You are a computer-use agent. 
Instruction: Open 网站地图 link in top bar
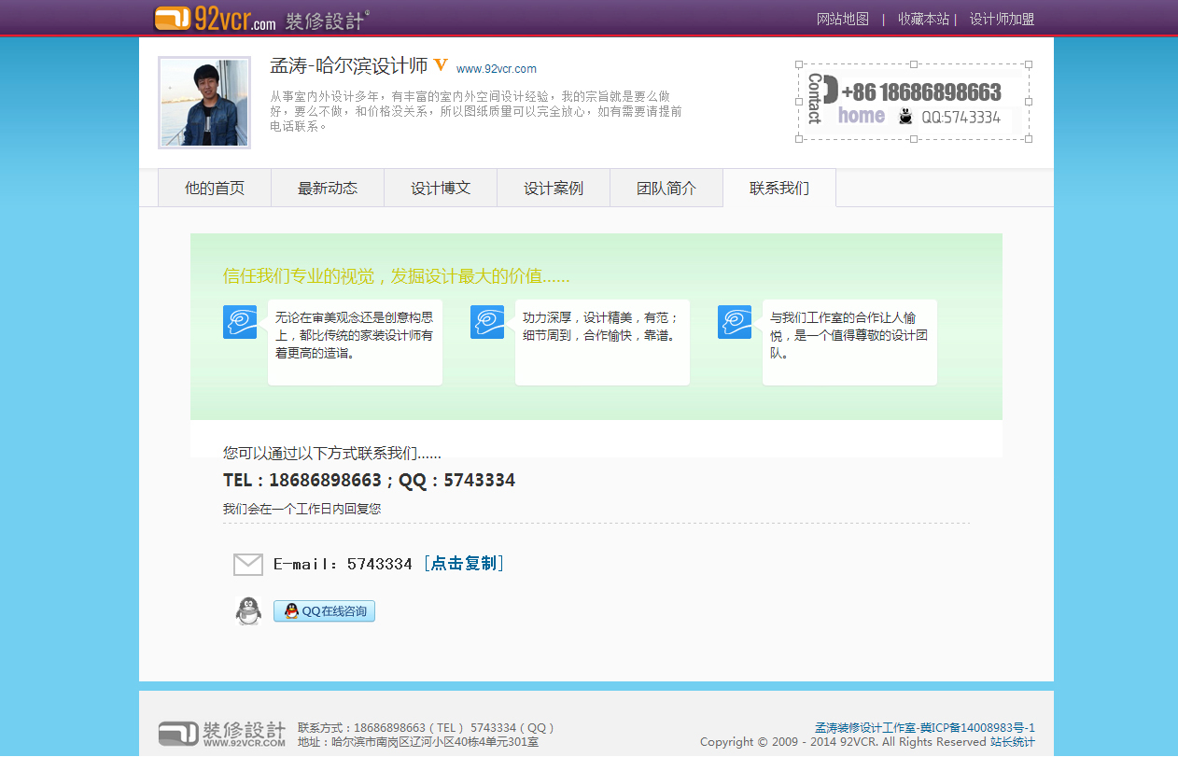pos(842,19)
